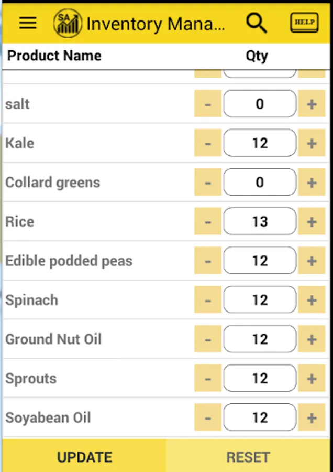Decrease Spinach quantity with minus button
Viewport: 333px width, 472px height.
pyautogui.click(x=208, y=300)
